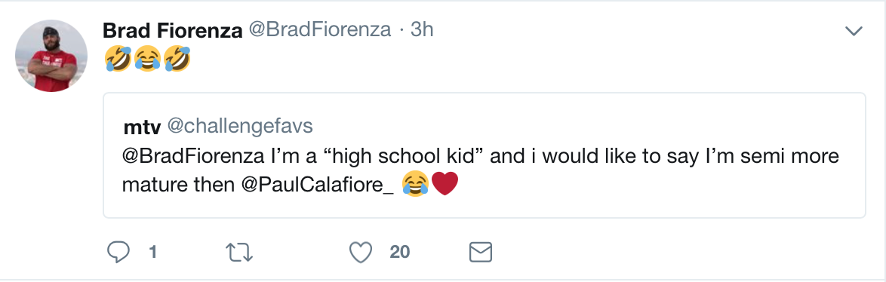This screenshot has width=886, height=282.
Task: Open Brad Fiorenza's profile picture
Action: tap(51, 56)
